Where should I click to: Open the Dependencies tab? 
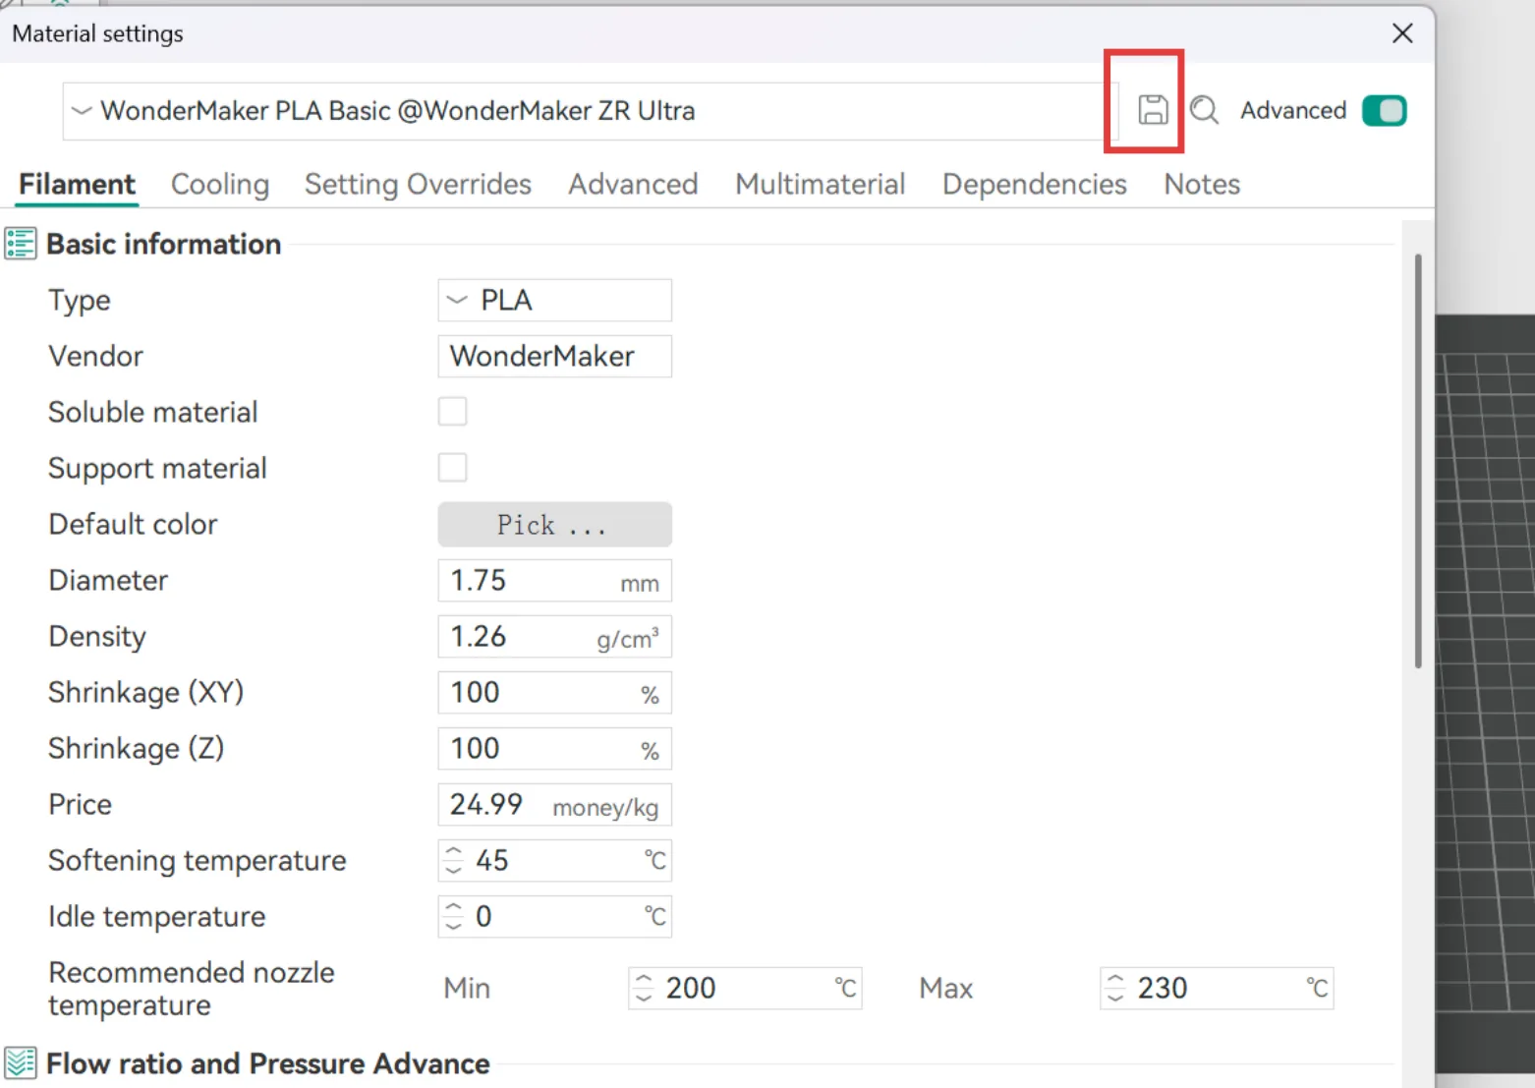pyautogui.click(x=1035, y=184)
